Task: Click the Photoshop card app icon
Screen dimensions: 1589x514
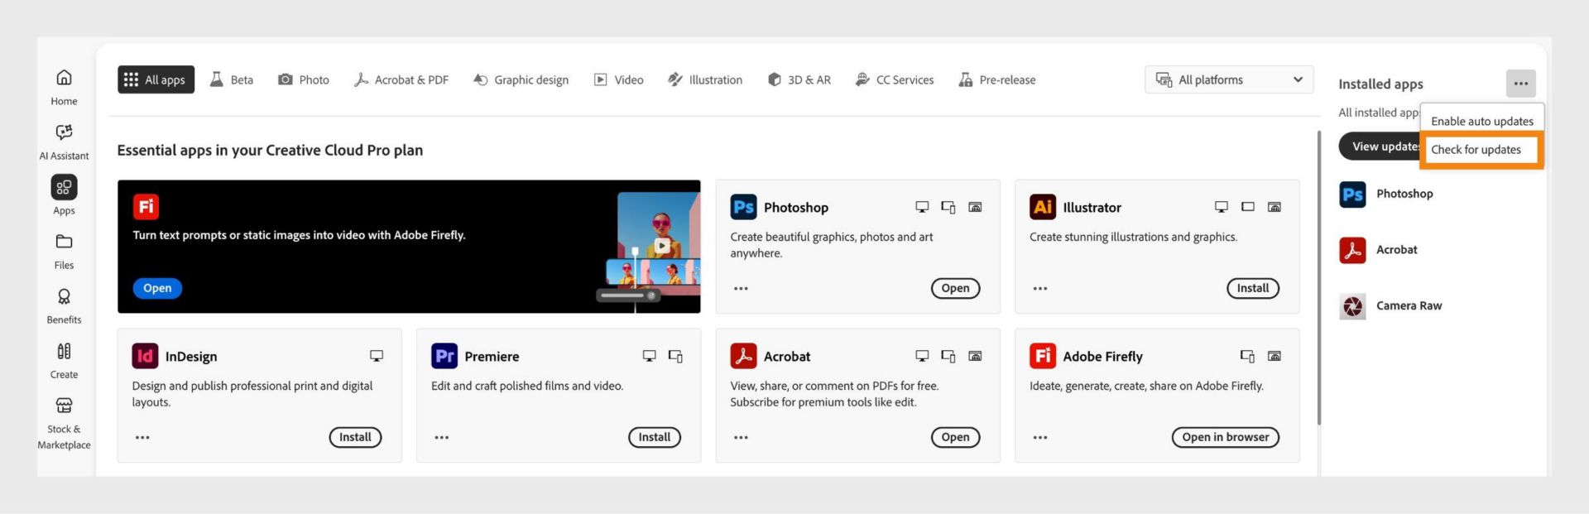Action: [x=743, y=207]
